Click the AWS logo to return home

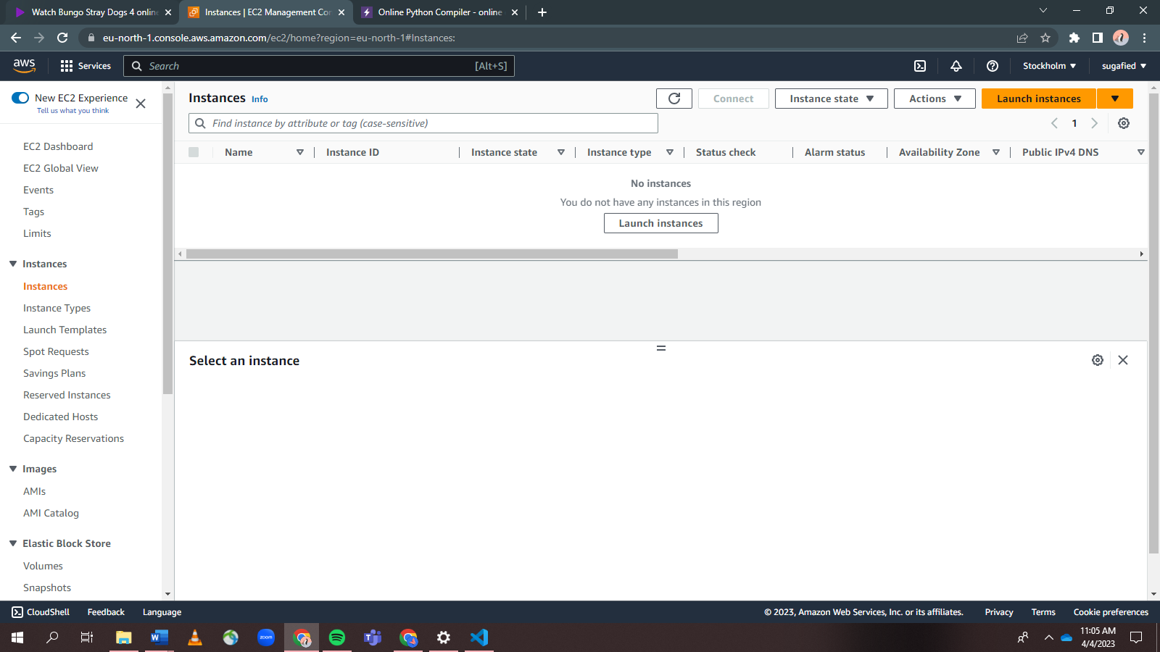(24, 66)
